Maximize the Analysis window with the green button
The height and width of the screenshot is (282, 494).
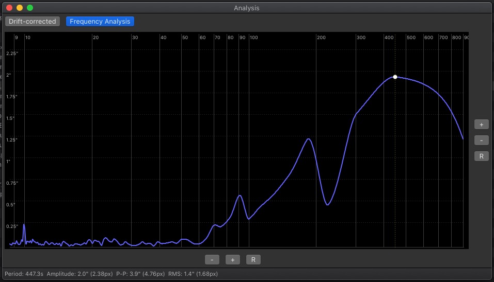tap(30, 8)
